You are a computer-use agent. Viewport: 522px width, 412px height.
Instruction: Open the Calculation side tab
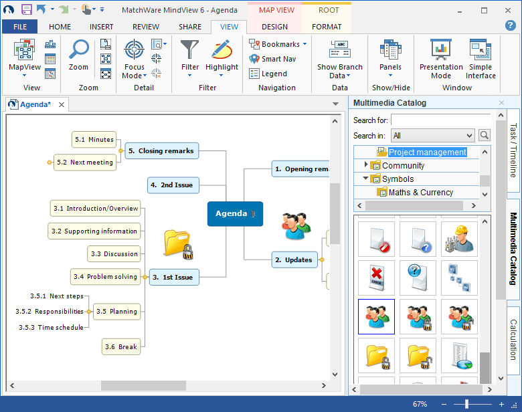point(513,340)
